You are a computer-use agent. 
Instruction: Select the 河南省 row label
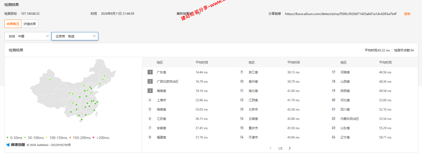tap(345, 72)
